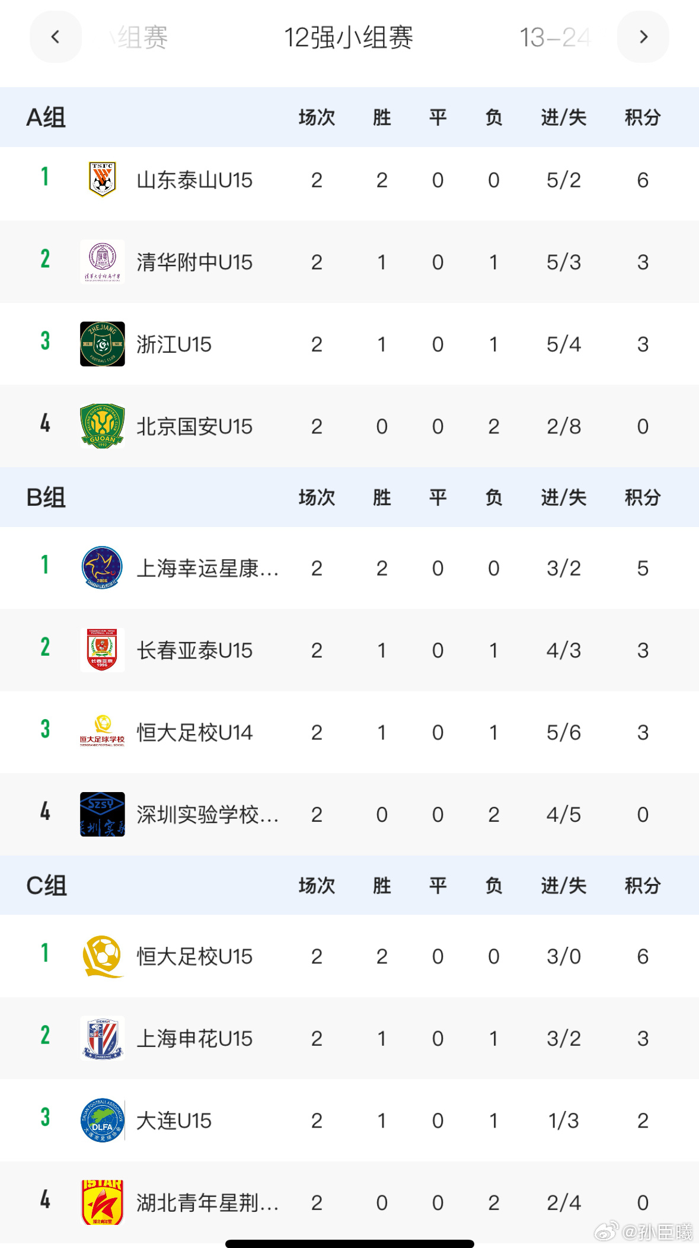This screenshot has height=1248, width=699.
Task: Tap the partially hidden 组赛 tab on left
Action: 139,37
